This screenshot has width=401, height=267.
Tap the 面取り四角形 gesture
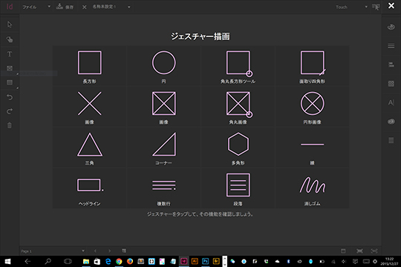[312, 66]
